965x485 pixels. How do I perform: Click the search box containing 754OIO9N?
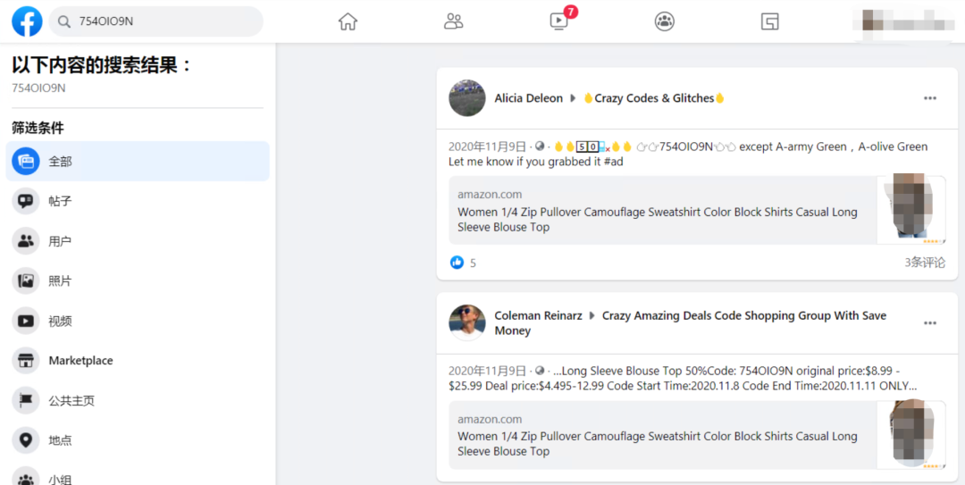[155, 21]
